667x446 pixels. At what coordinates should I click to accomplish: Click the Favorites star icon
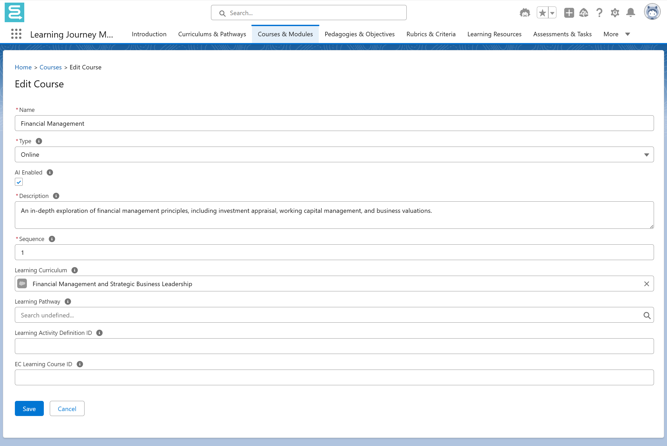[x=542, y=13]
